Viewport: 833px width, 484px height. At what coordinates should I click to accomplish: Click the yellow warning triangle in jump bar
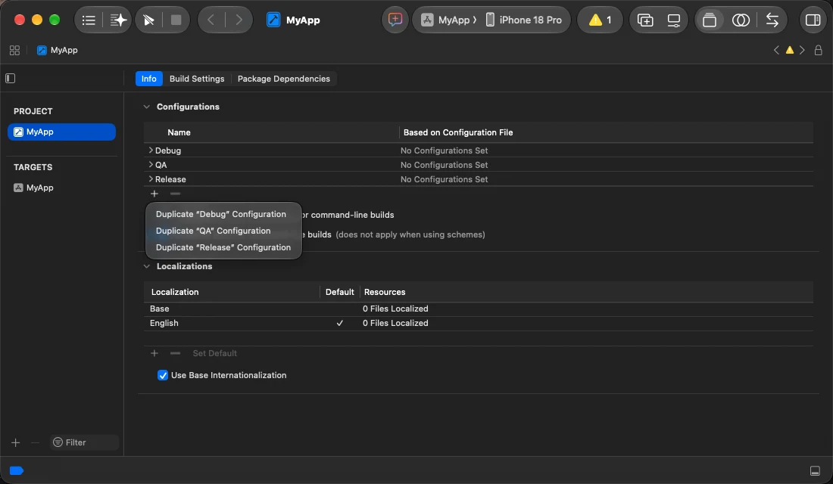(x=789, y=51)
